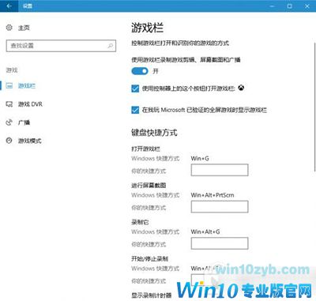Image resolution: width=316 pixels, height=301 pixels.
Task: Click the Win+Alt+G shortcut text
Action: coord(205,231)
